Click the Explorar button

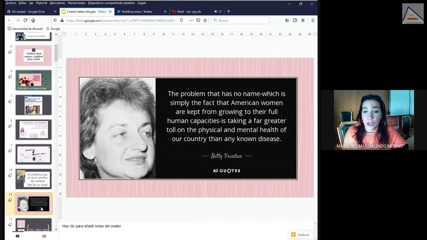click(300, 235)
